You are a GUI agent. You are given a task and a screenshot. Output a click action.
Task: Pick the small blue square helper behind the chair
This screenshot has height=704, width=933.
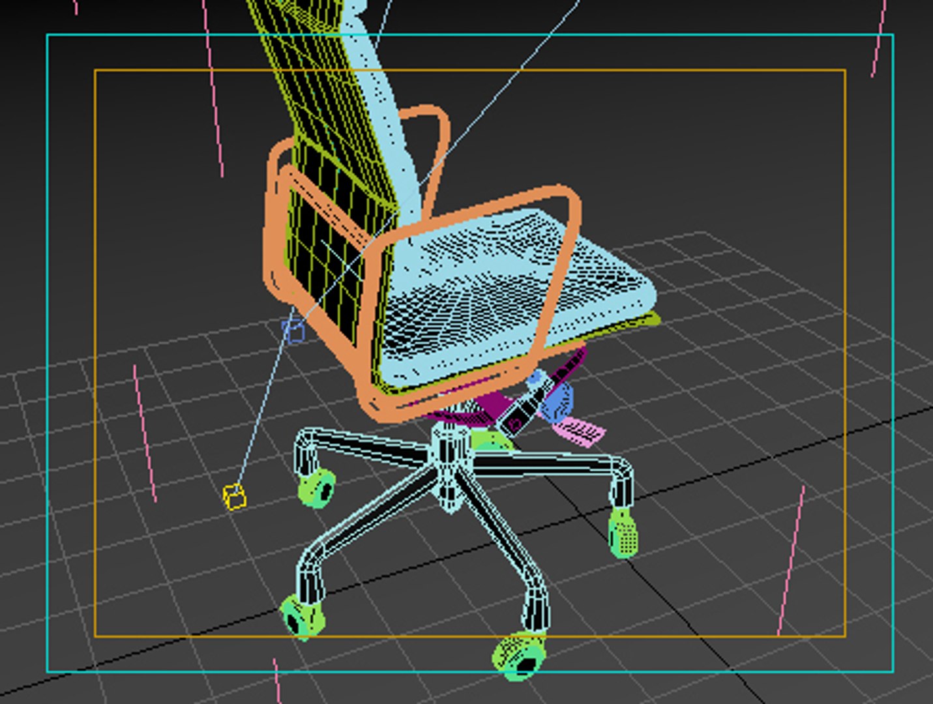(294, 332)
